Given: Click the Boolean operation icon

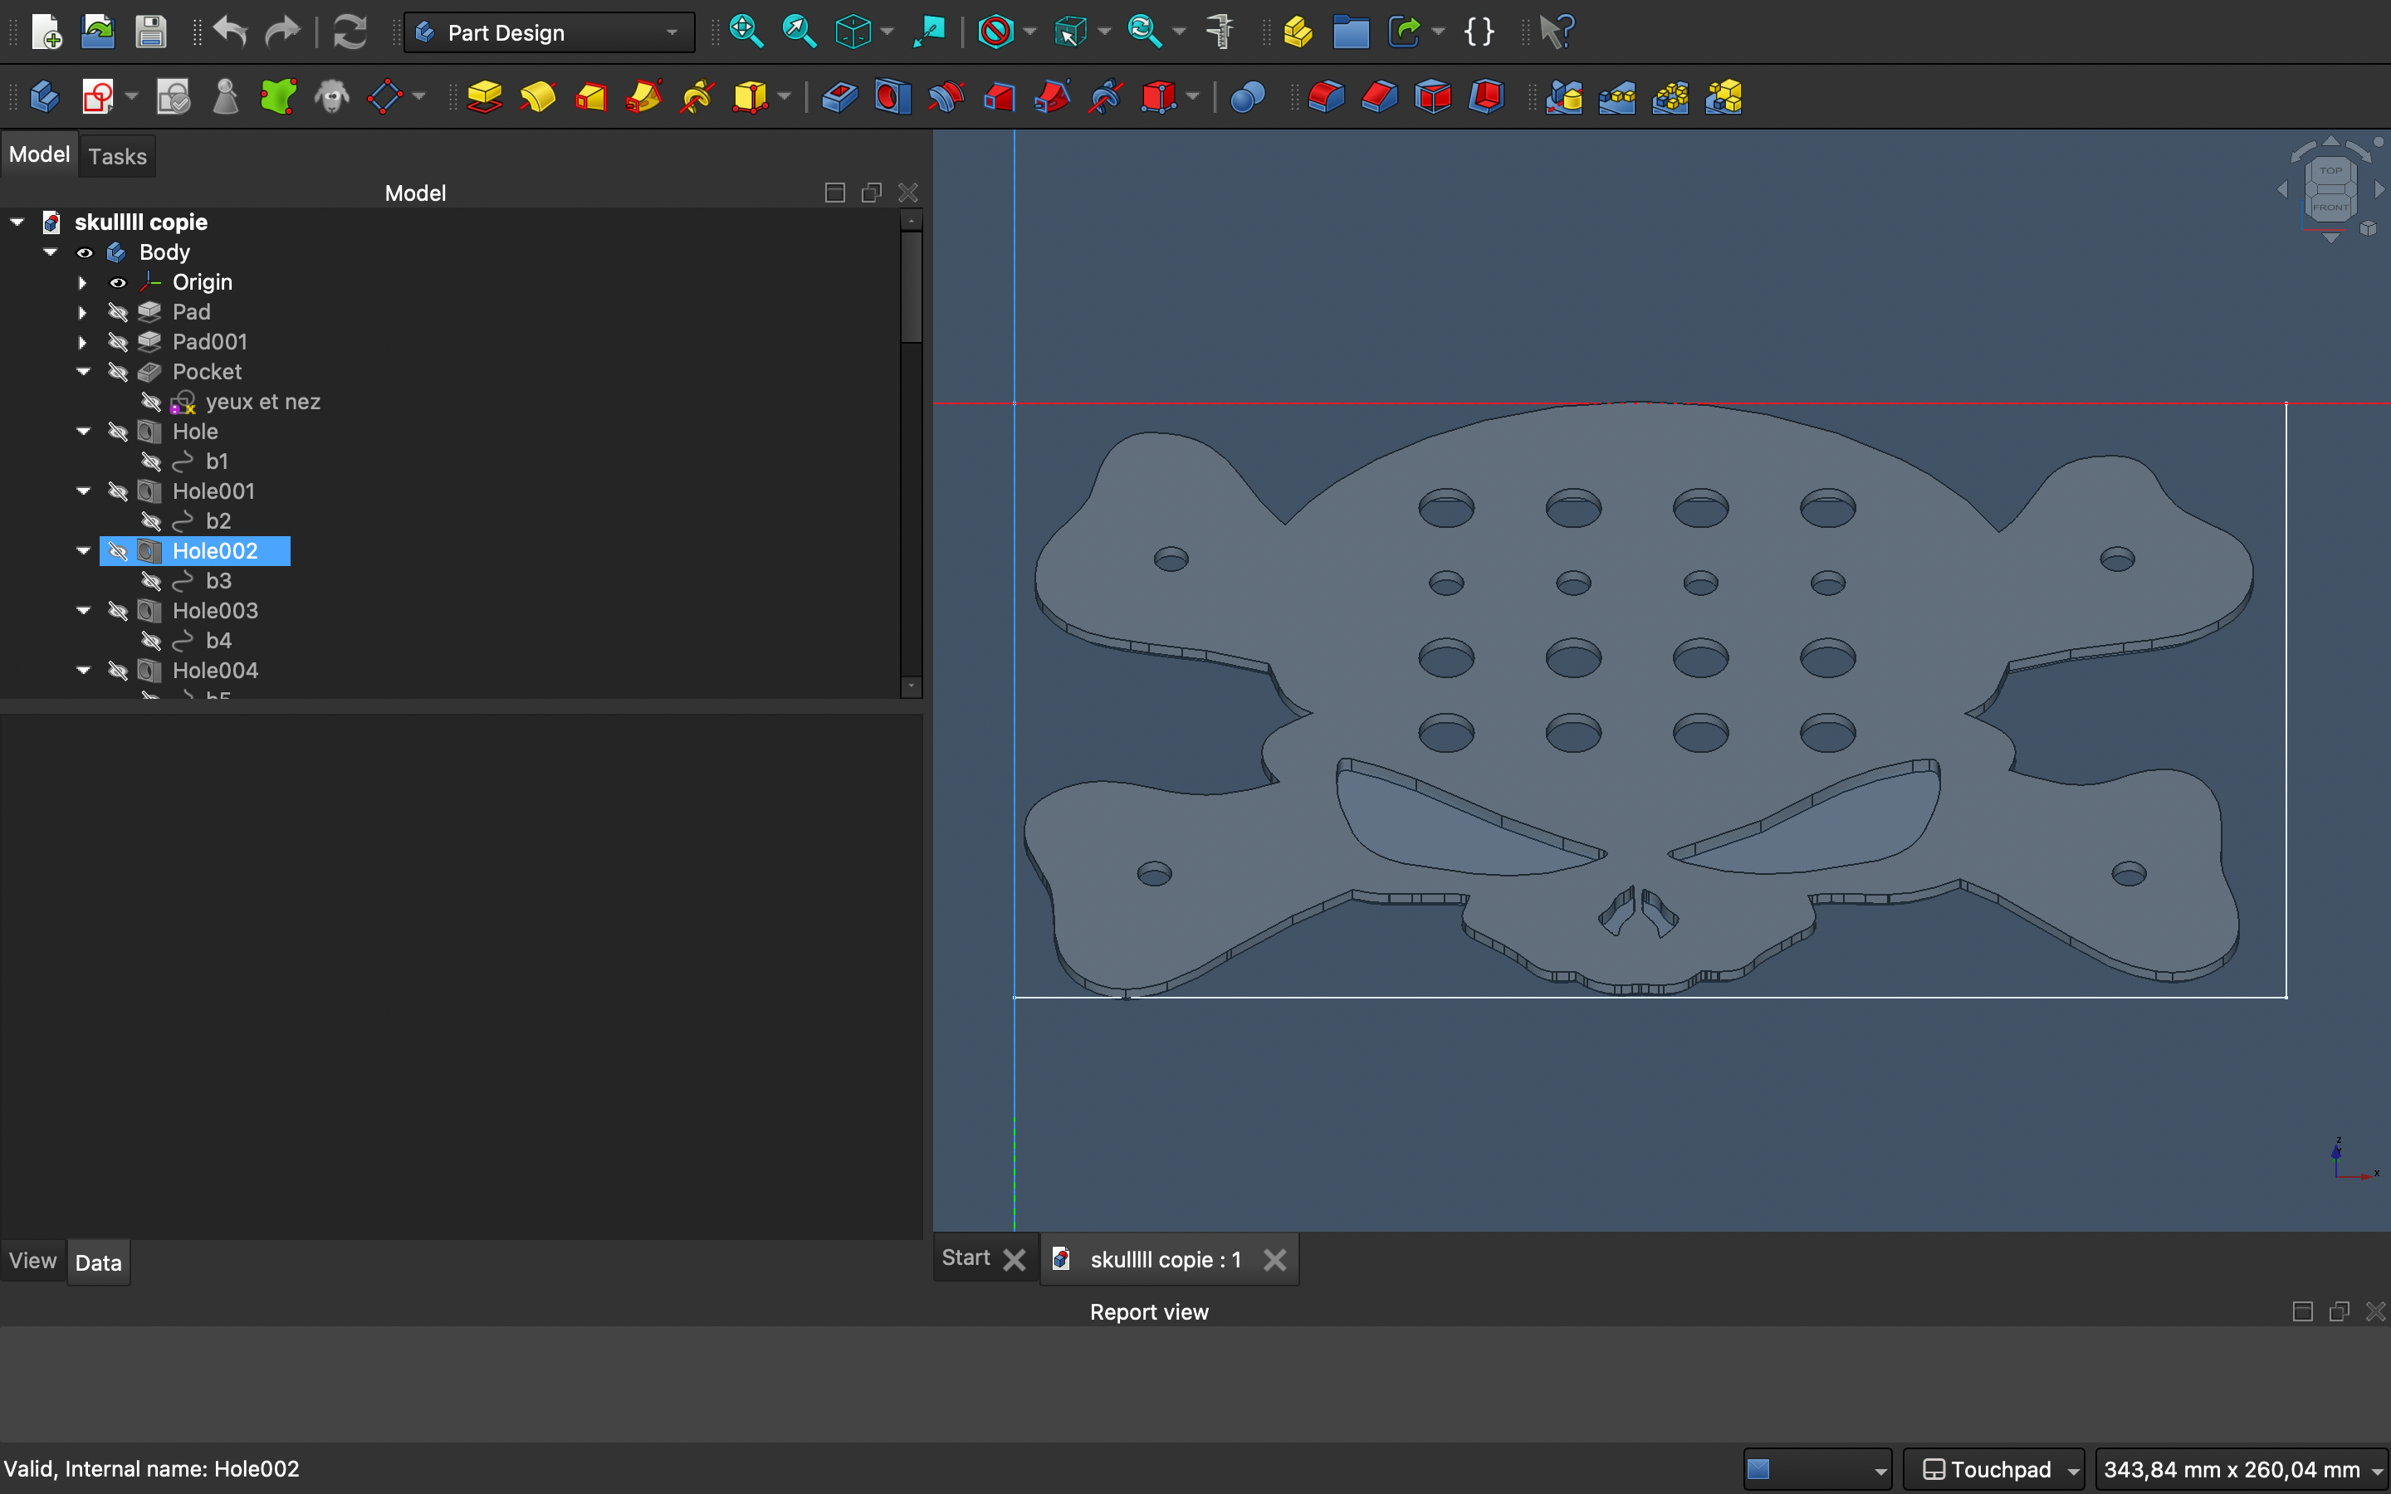Looking at the screenshot, I should 1248,97.
